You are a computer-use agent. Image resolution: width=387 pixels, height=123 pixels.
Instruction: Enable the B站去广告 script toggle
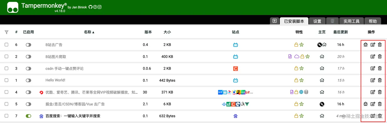pos(28,45)
